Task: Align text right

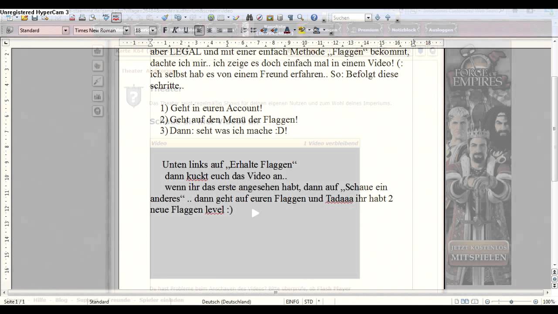Action: (220, 31)
